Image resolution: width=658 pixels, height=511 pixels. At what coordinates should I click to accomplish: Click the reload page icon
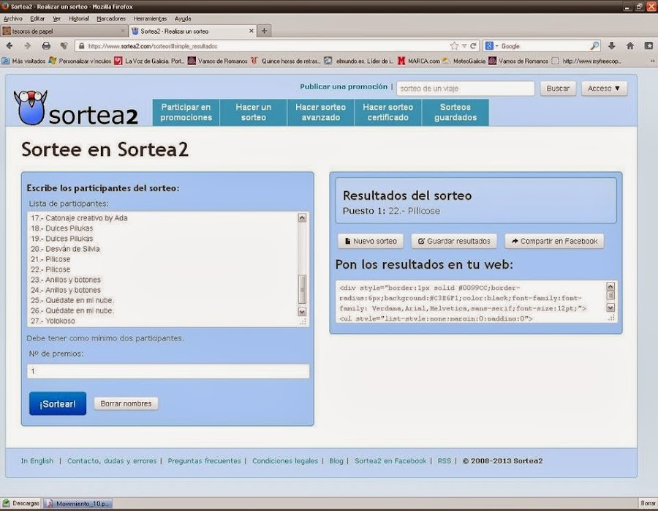473,46
